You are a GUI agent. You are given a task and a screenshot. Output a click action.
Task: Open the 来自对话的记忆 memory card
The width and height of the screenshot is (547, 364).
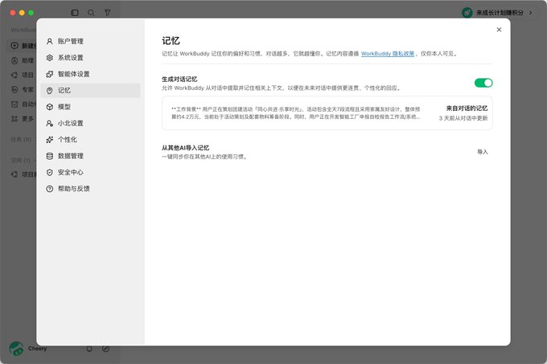tap(327, 112)
